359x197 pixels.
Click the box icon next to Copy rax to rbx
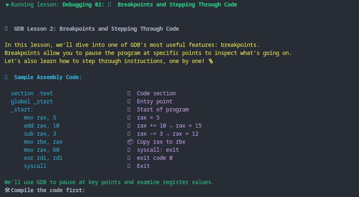point(130,142)
